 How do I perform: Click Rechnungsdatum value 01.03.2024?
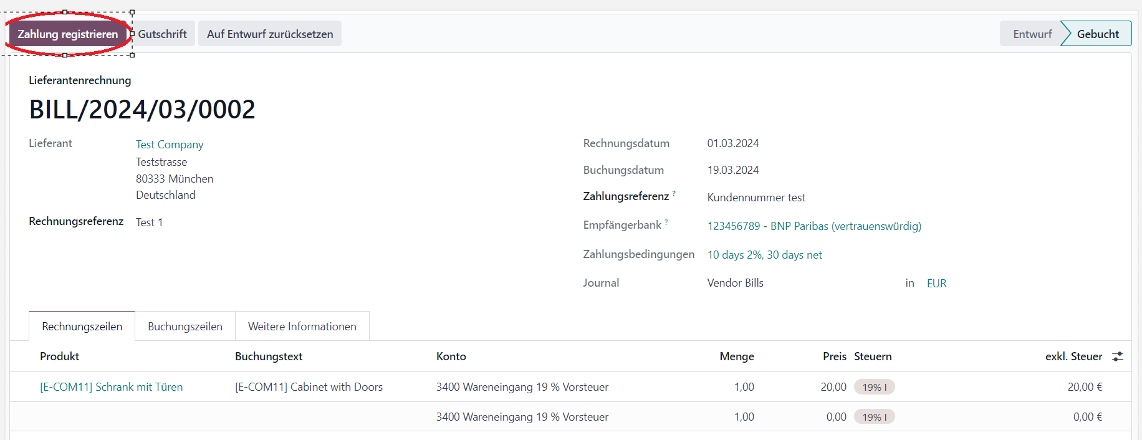733,143
